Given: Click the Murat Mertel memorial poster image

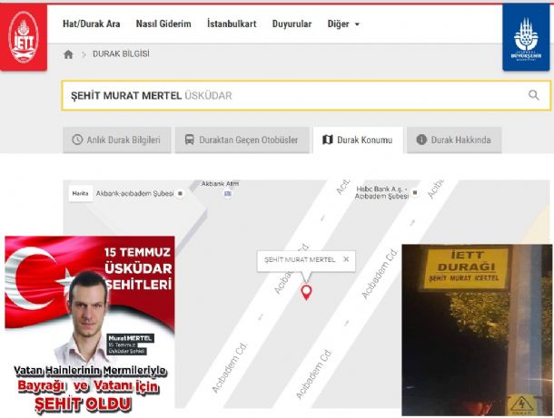Looking at the screenshot, I should coord(90,326).
